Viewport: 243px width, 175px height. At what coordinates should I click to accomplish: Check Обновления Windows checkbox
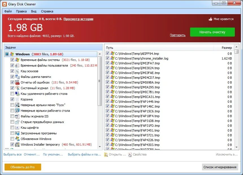pos(12,139)
